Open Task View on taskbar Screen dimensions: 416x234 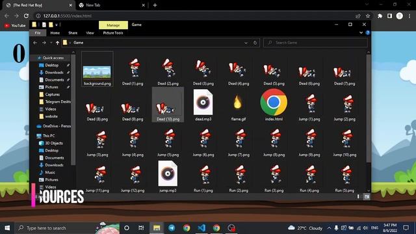[x=141, y=228]
